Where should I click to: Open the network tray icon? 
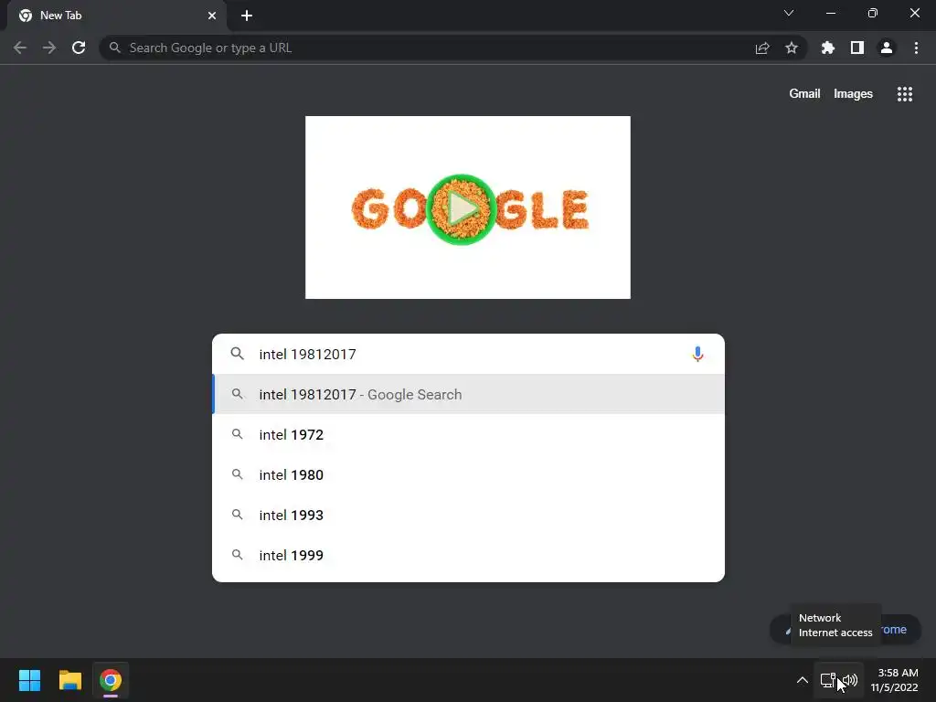click(828, 680)
